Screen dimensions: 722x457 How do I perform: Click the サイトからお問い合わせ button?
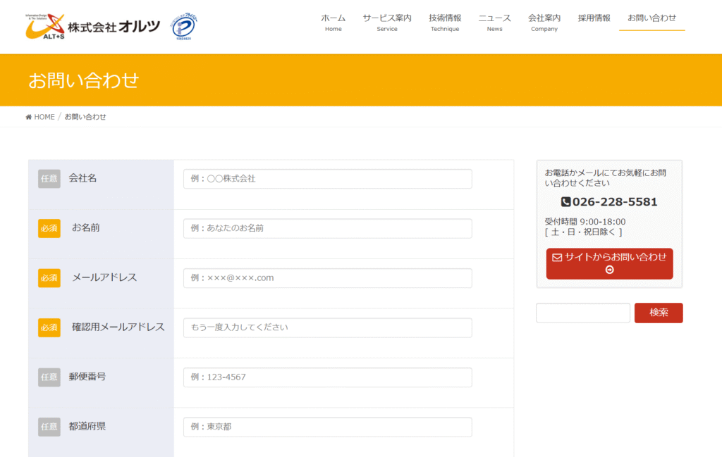608,263
